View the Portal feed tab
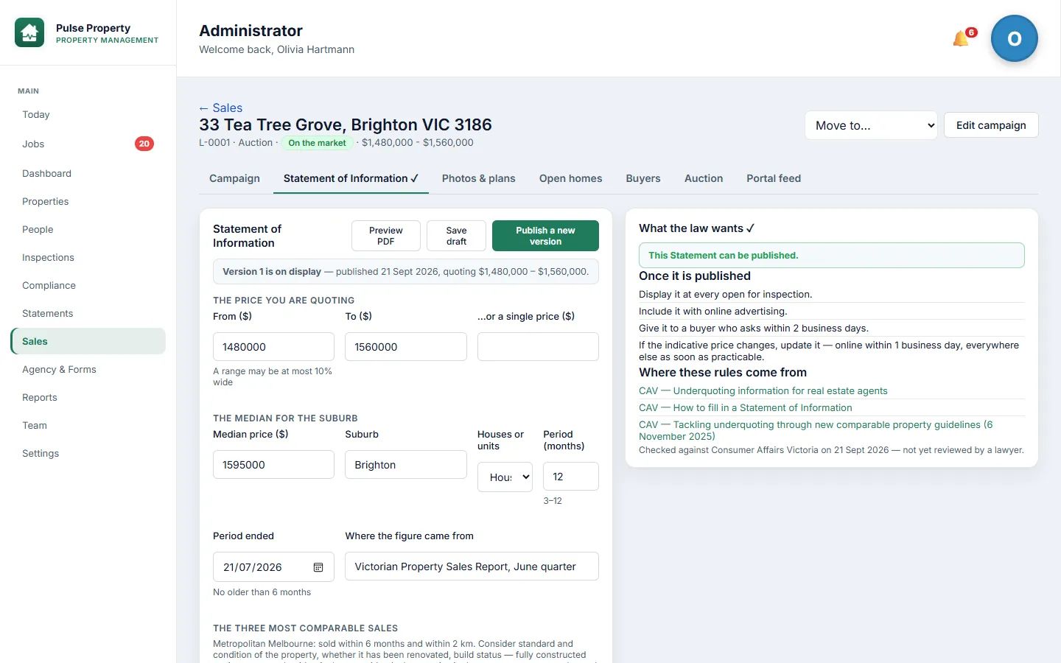 point(774,178)
